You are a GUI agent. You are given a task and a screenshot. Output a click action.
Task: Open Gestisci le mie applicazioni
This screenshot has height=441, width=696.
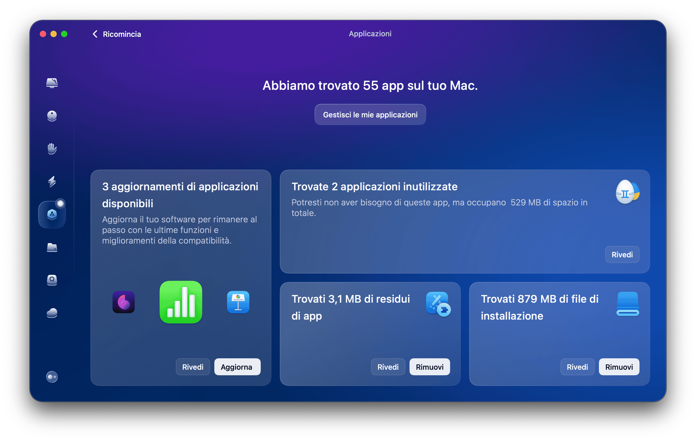370,114
